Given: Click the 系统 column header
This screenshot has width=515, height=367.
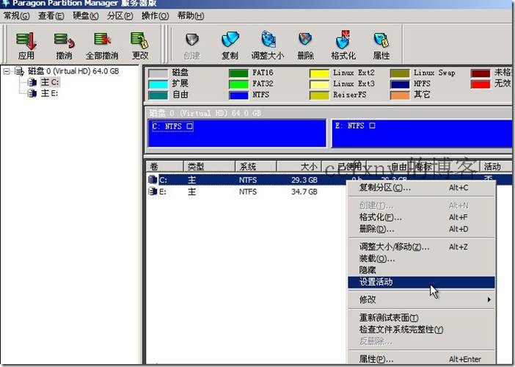Looking at the screenshot, I should [x=256, y=167].
